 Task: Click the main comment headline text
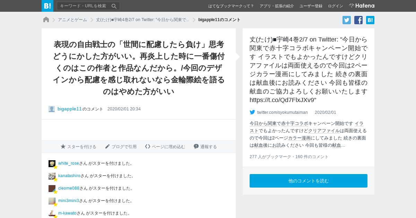[x=139, y=68]
